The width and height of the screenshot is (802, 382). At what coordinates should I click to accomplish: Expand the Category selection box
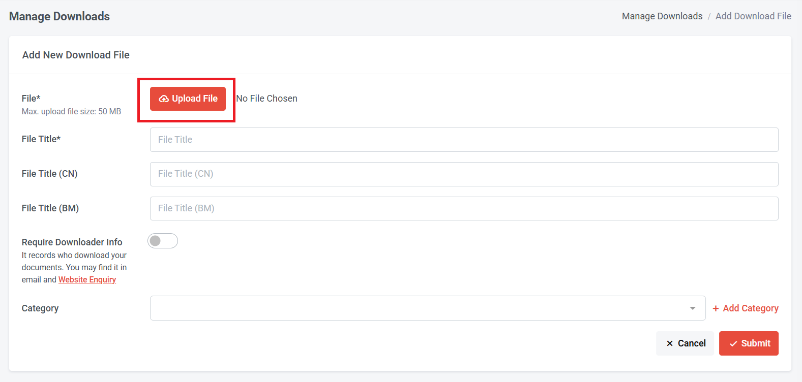(427, 308)
